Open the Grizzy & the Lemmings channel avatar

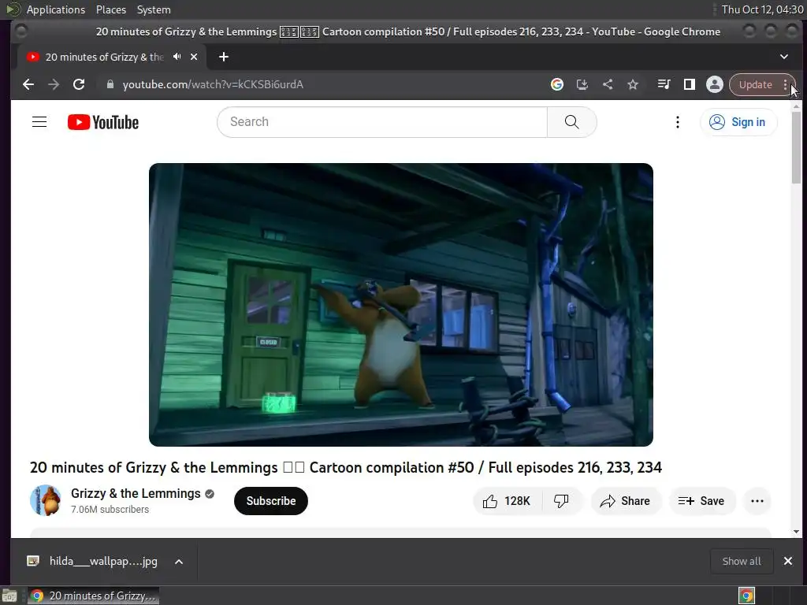(45, 500)
